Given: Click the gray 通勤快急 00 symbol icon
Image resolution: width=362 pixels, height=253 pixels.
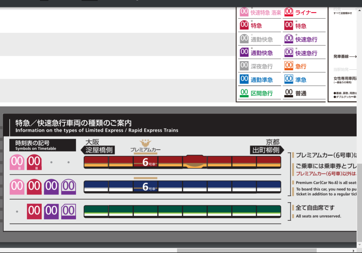Looking at the screenshot, I should coord(244,39).
